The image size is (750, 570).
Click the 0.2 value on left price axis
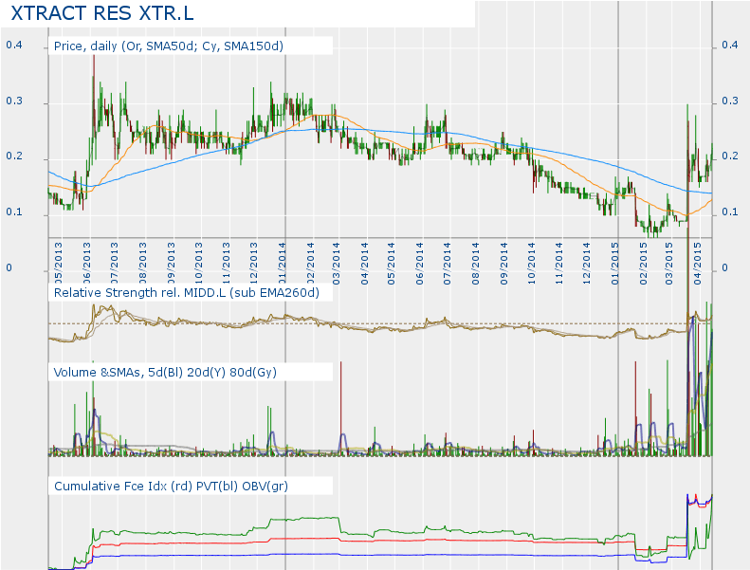point(14,156)
